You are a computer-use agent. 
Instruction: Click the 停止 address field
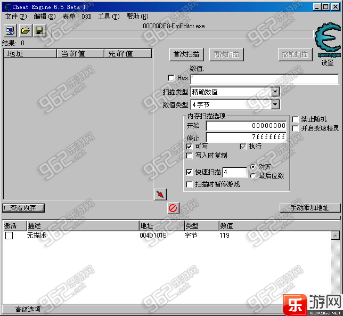(x=246, y=137)
